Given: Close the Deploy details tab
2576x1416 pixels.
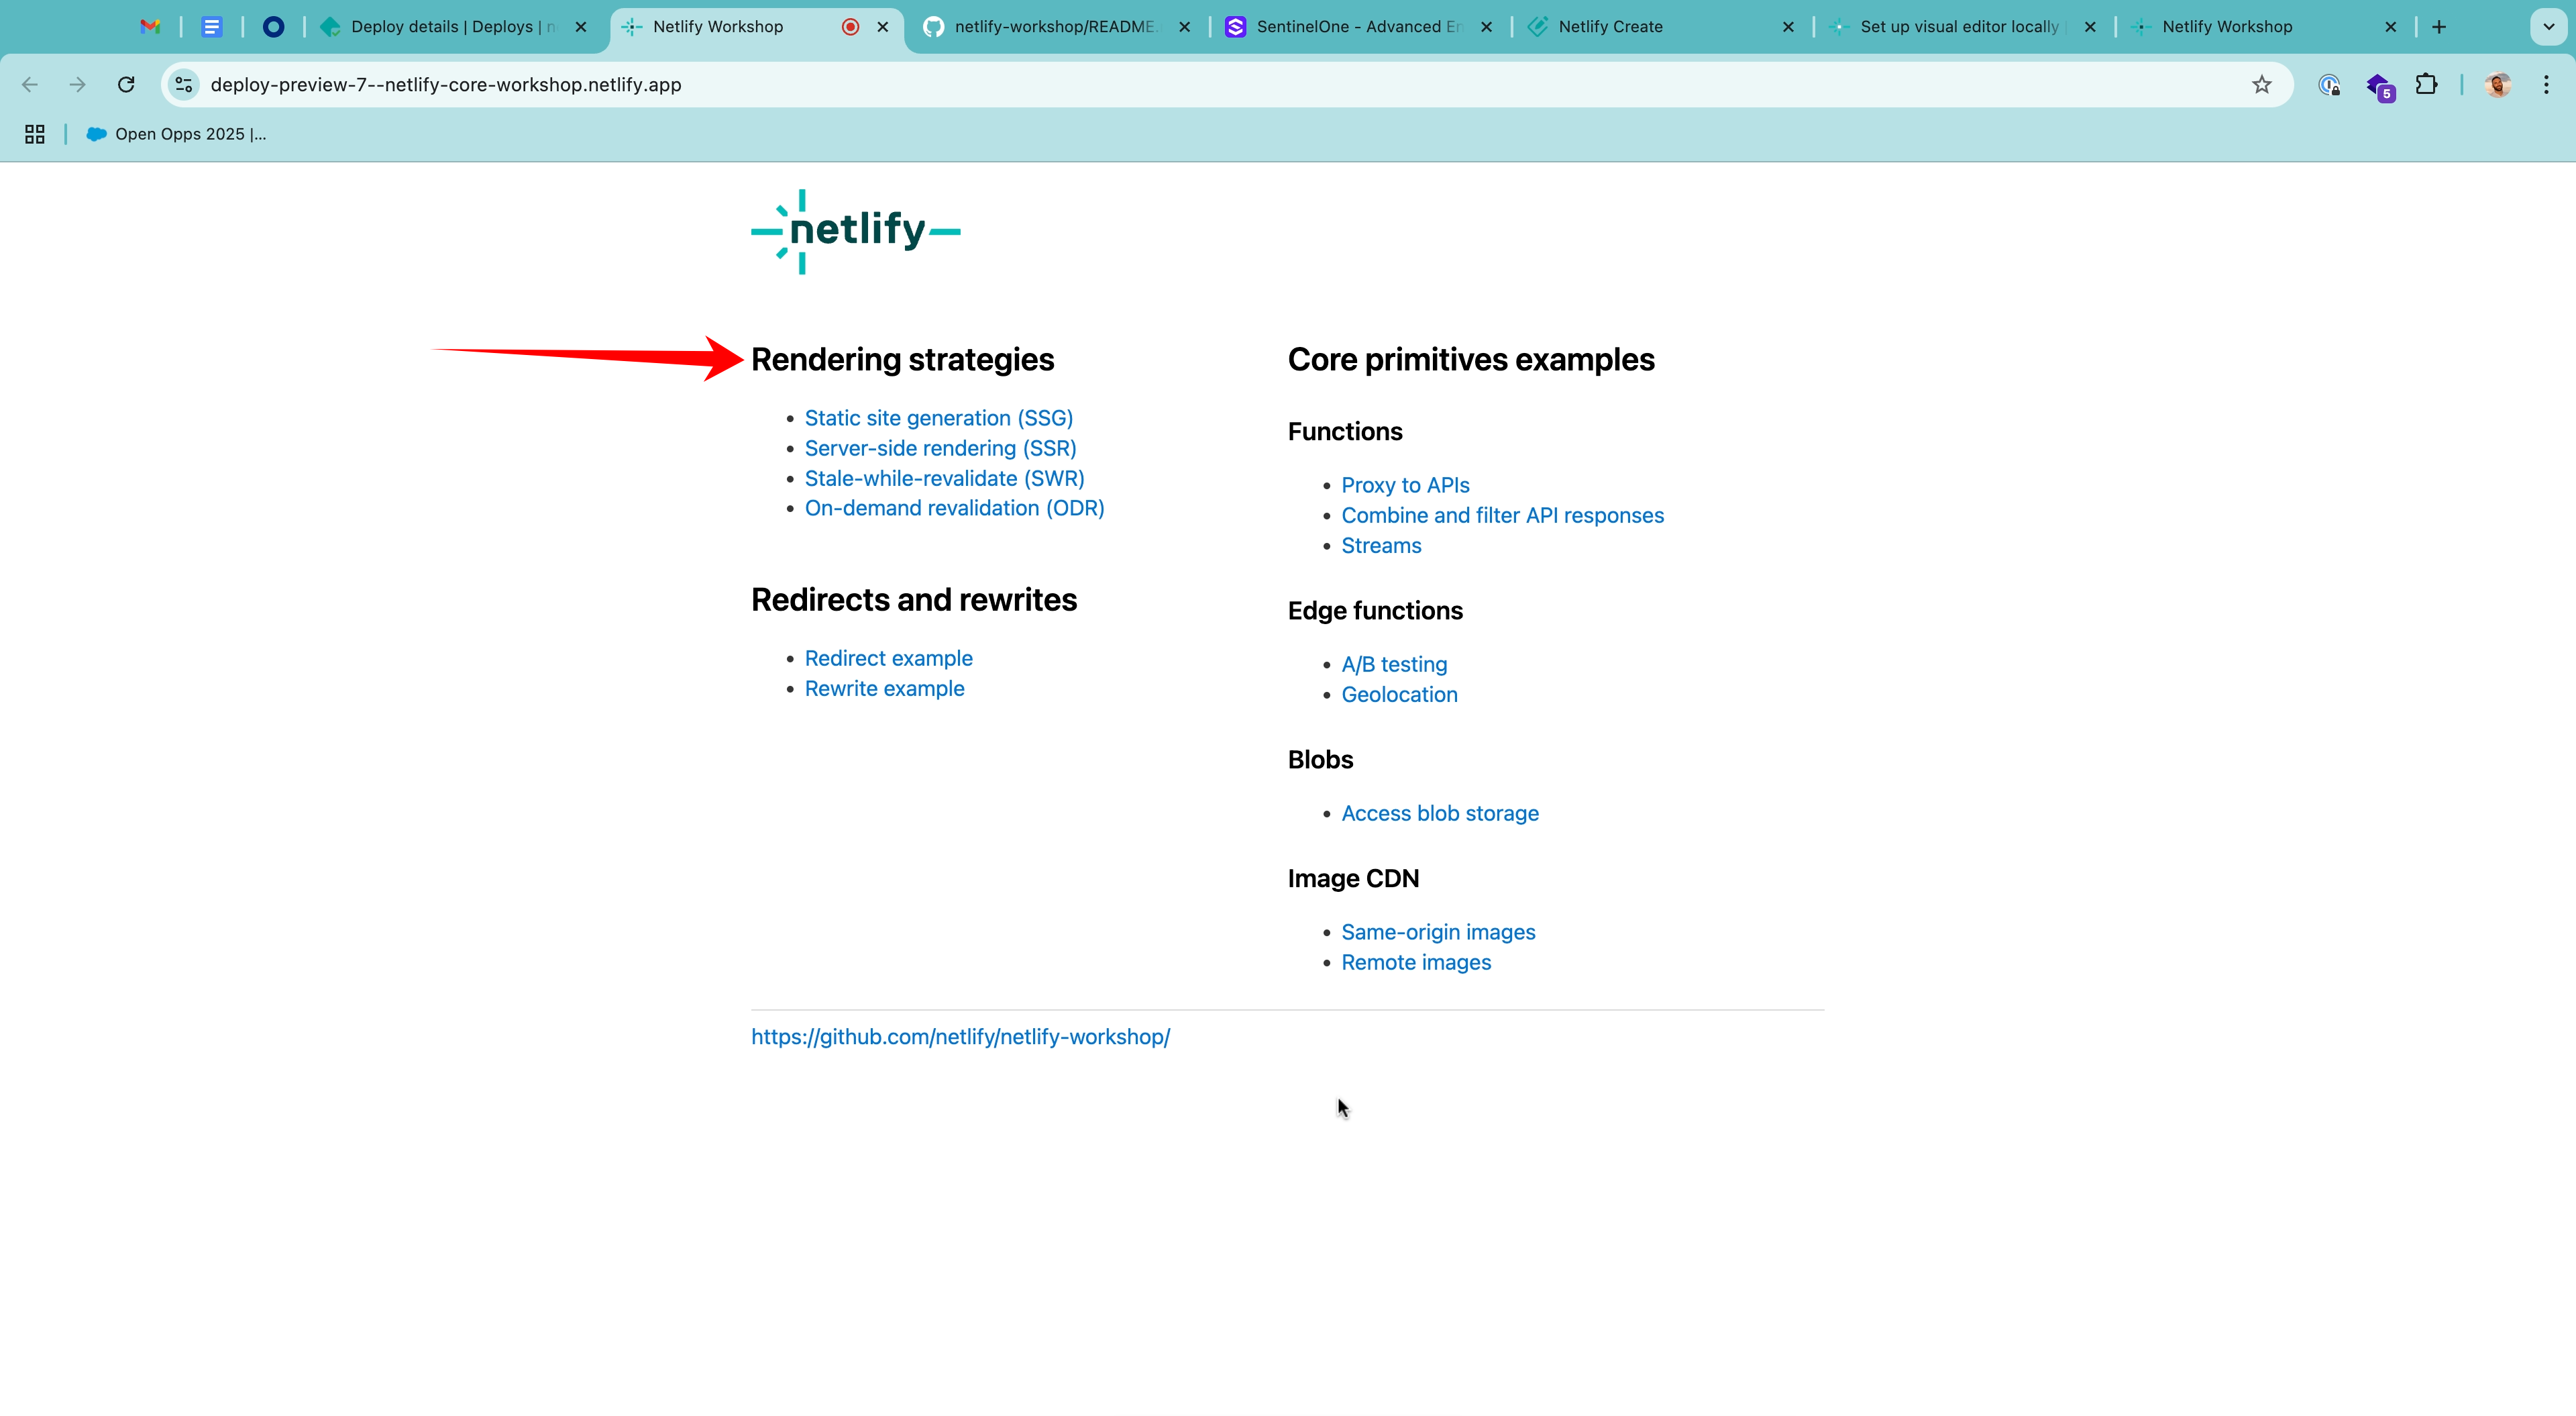Looking at the screenshot, I should 581,27.
